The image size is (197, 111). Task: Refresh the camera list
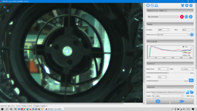coord(186,17)
